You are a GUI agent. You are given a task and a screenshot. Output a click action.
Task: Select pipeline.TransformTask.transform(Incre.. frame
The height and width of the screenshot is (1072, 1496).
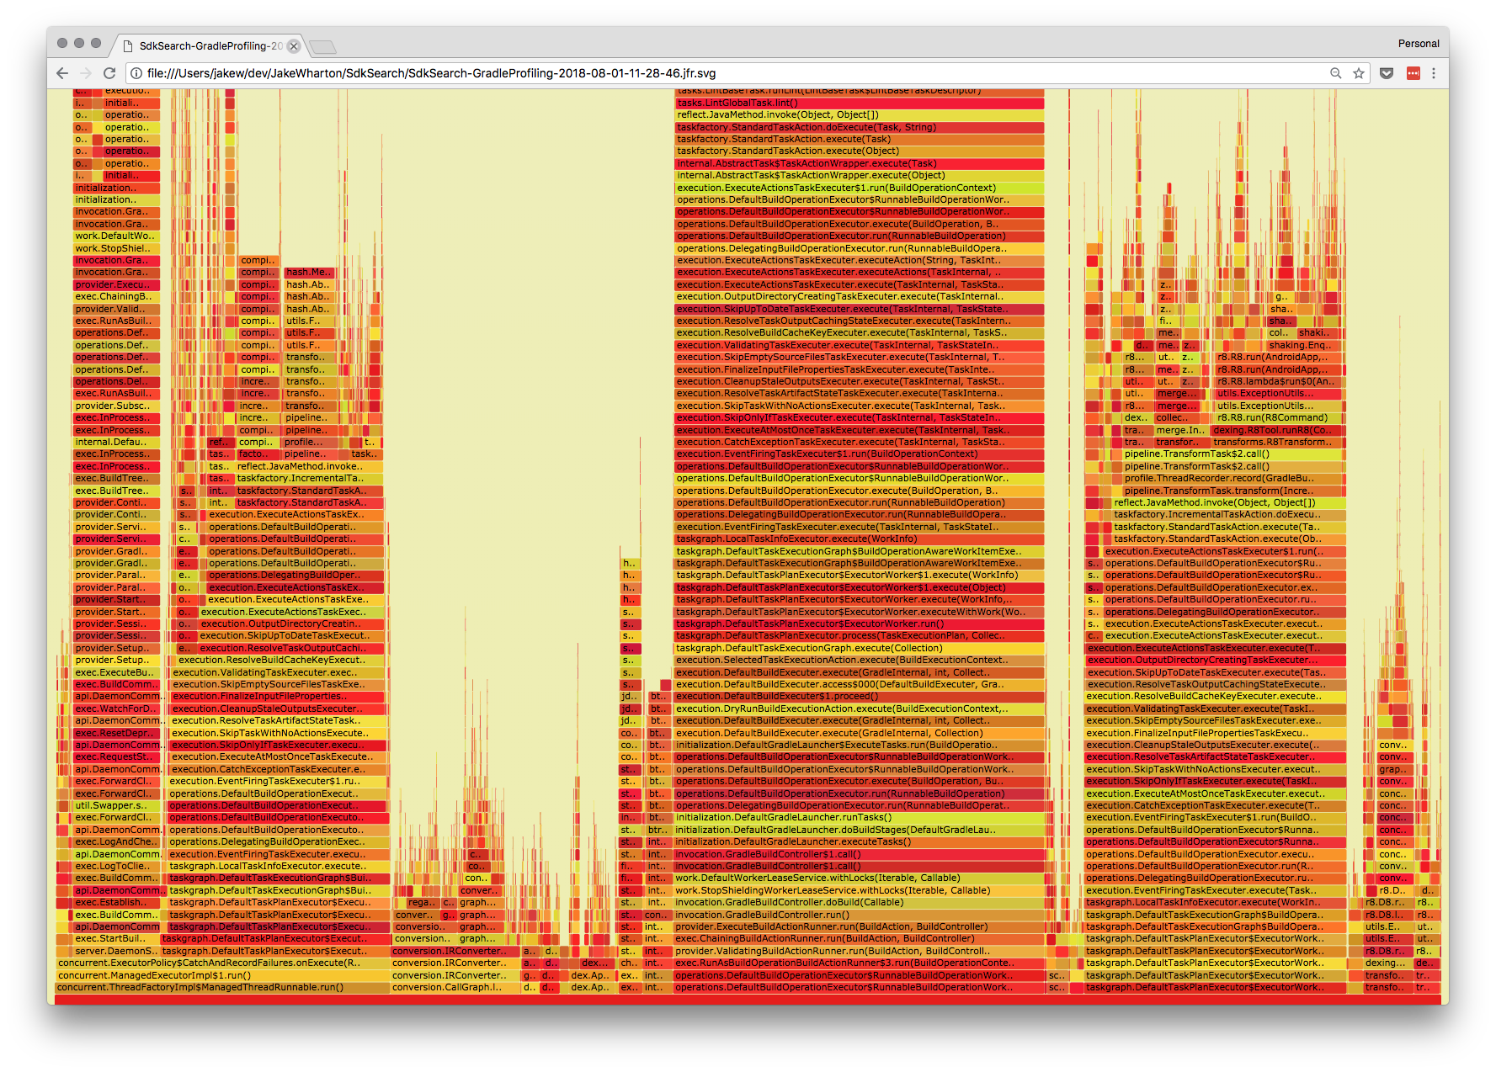coord(1233,491)
